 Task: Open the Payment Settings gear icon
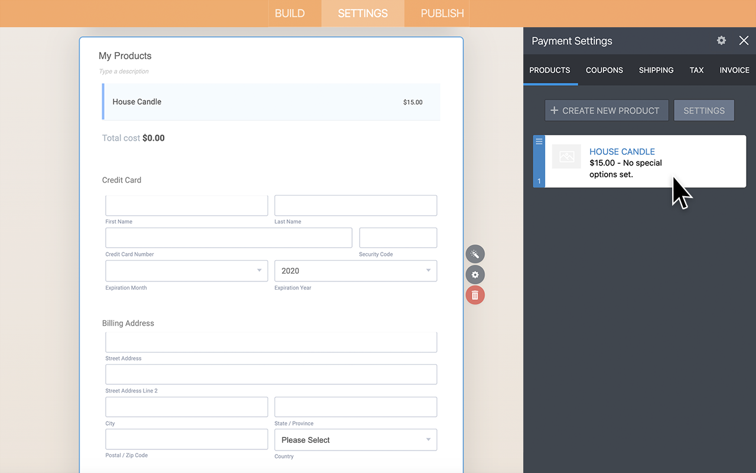(x=721, y=40)
